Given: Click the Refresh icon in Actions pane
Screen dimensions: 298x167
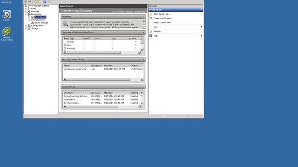Looking at the screenshot, I should [151, 32].
